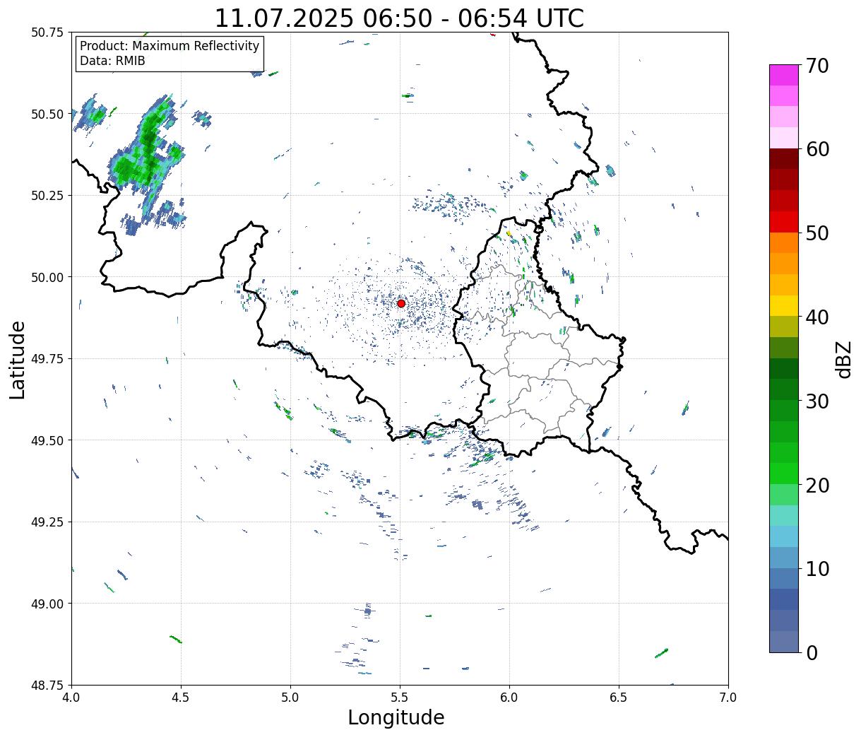The height and width of the screenshot is (735, 861).
Task: Click the dark red swatch just below 60
Action: tap(784, 159)
